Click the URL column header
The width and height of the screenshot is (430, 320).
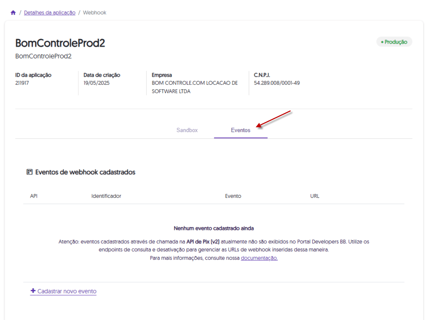315,196
